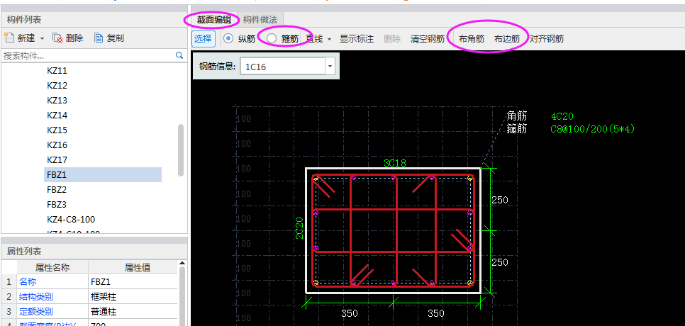Click the 属性名称 column header
This screenshot has width=685, height=326.
[52, 267]
